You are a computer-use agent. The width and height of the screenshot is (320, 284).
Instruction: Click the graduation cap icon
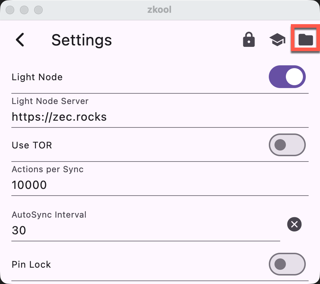[277, 40]
